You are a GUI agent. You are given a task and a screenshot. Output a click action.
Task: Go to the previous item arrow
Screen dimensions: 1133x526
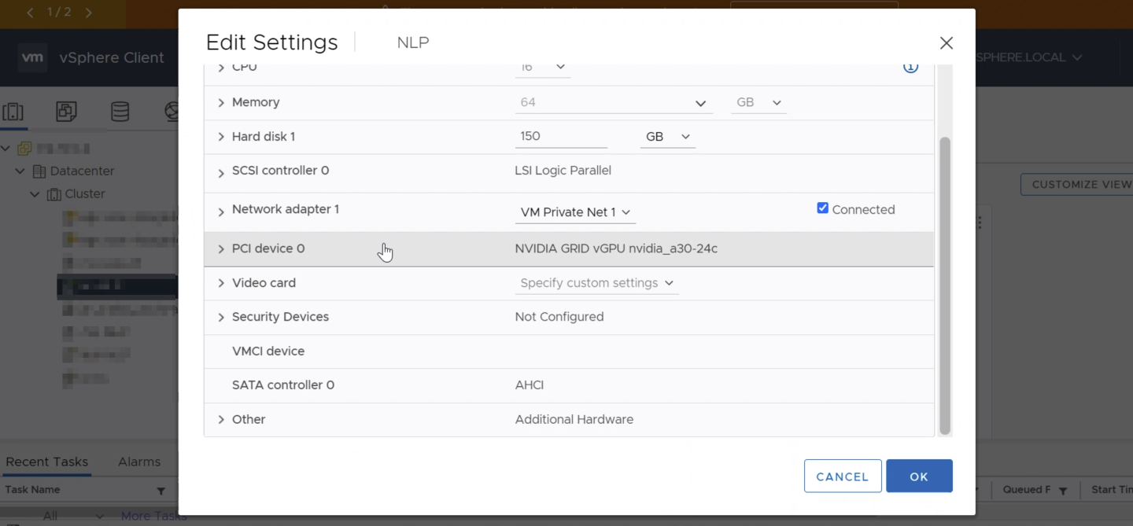point(30,13)
